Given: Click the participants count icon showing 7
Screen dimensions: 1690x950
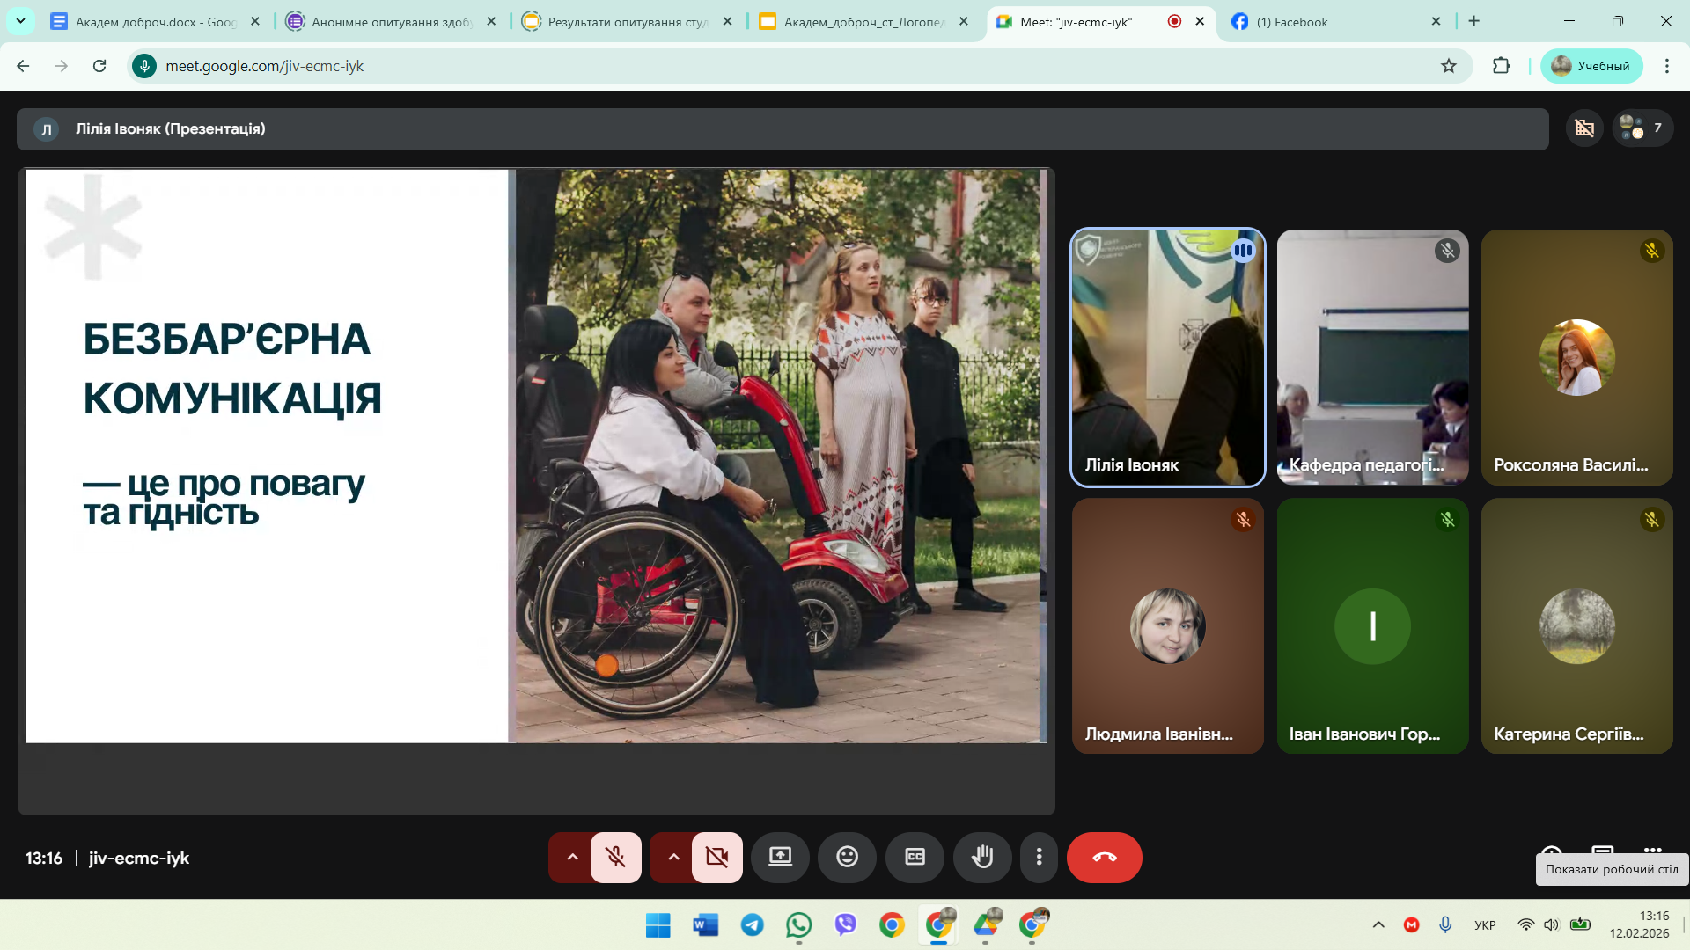Looking at the screenshot, I should tap(1642, 128).
